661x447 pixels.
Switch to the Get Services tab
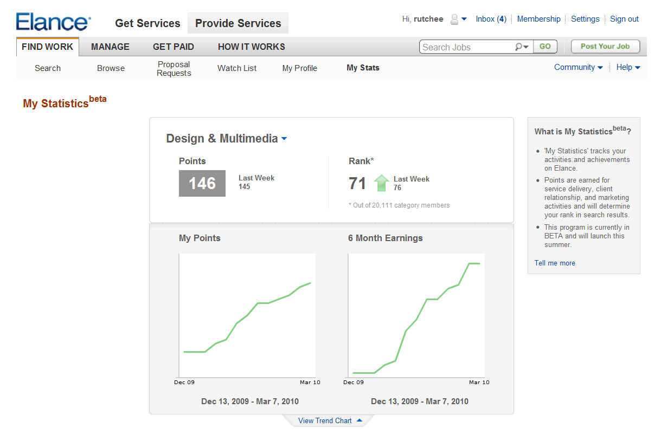pos(147,23)
